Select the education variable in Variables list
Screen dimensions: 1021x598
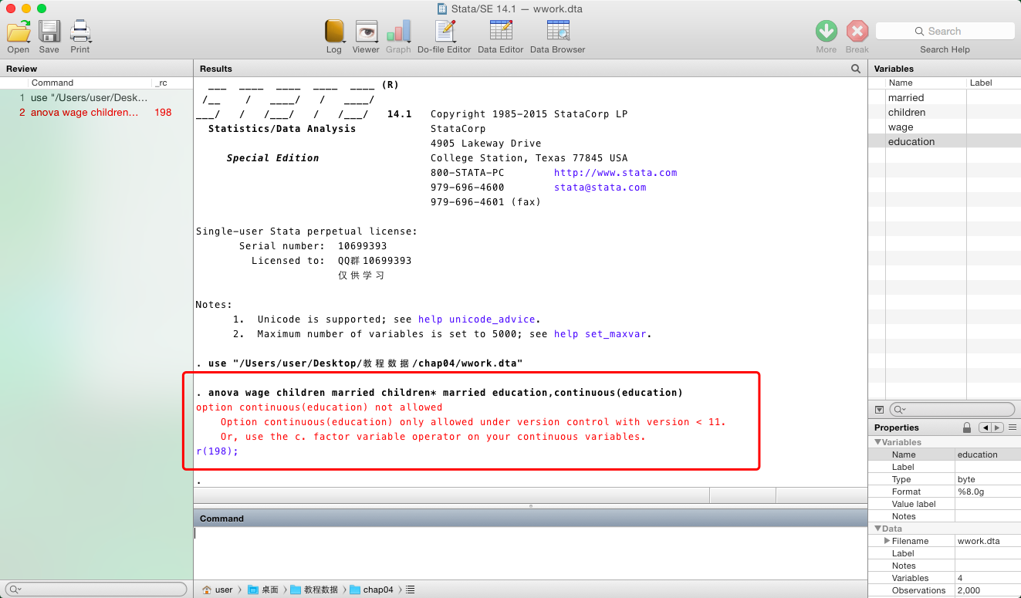911,142
